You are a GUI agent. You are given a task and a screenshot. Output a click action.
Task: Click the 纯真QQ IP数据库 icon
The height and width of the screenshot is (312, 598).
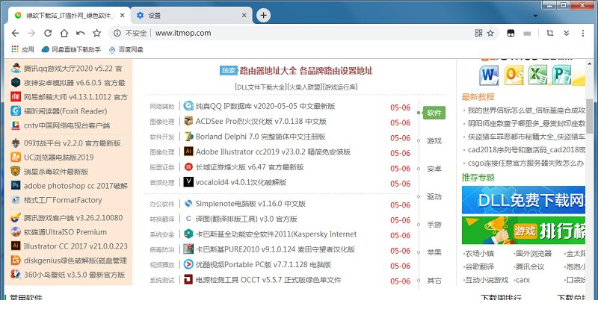[x=188, y=105]
